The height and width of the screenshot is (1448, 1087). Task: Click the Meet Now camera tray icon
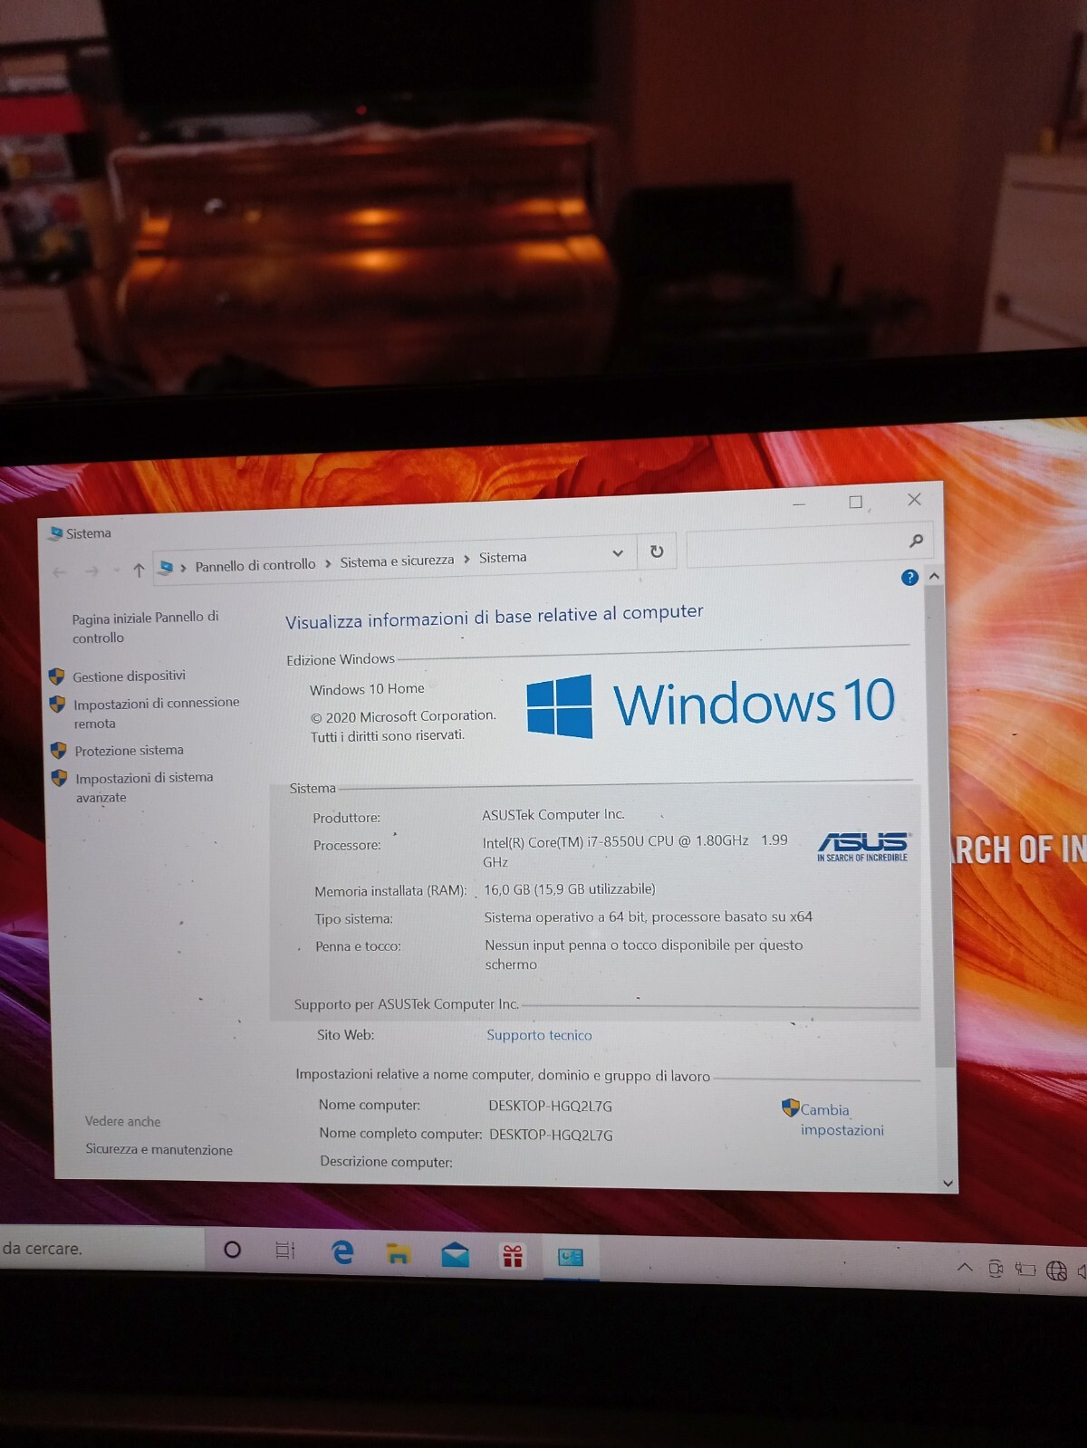pyautogui.click(x=996, y=1268)
